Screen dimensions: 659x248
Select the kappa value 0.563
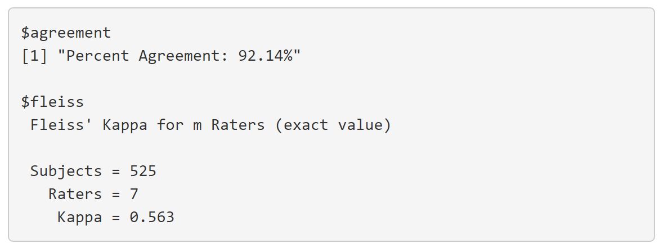[x=152, y=217]
